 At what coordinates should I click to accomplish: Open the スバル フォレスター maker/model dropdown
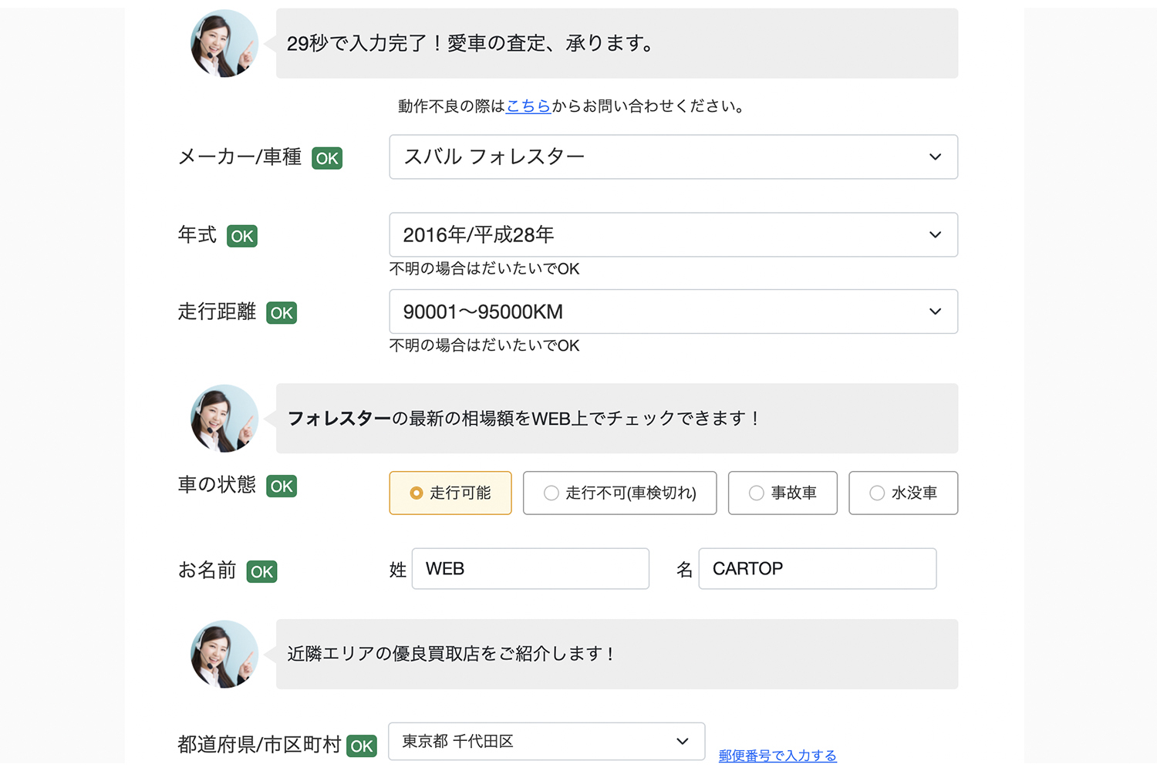pos(673,157)
